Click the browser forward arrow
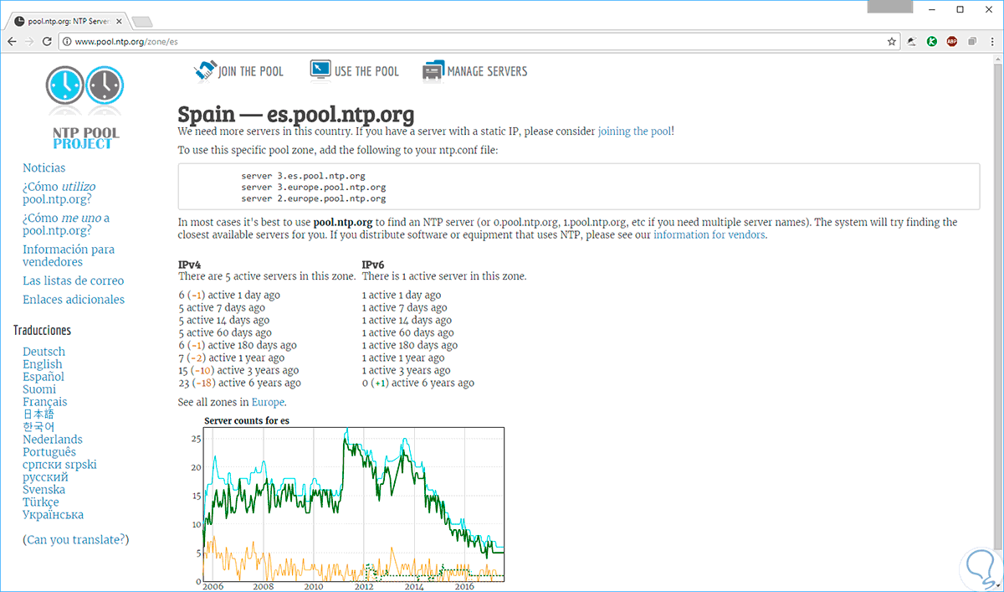This screenshot has width=1004, height=592. coord(29,40)
